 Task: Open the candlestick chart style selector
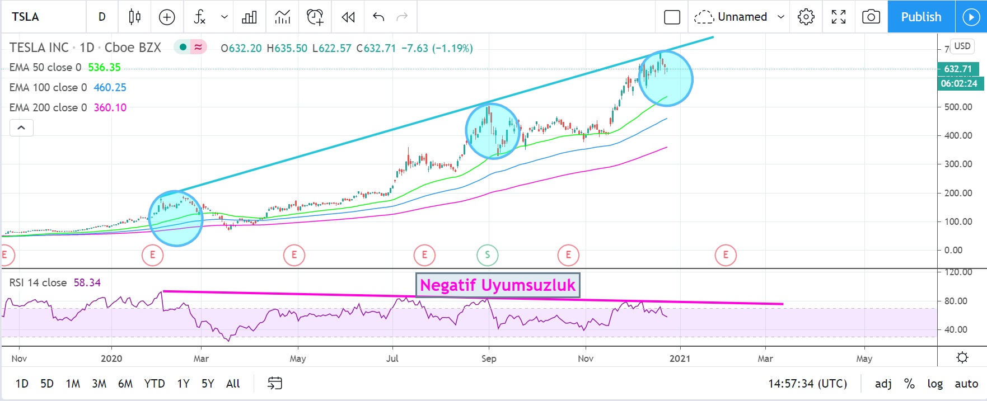coord(134,17)
